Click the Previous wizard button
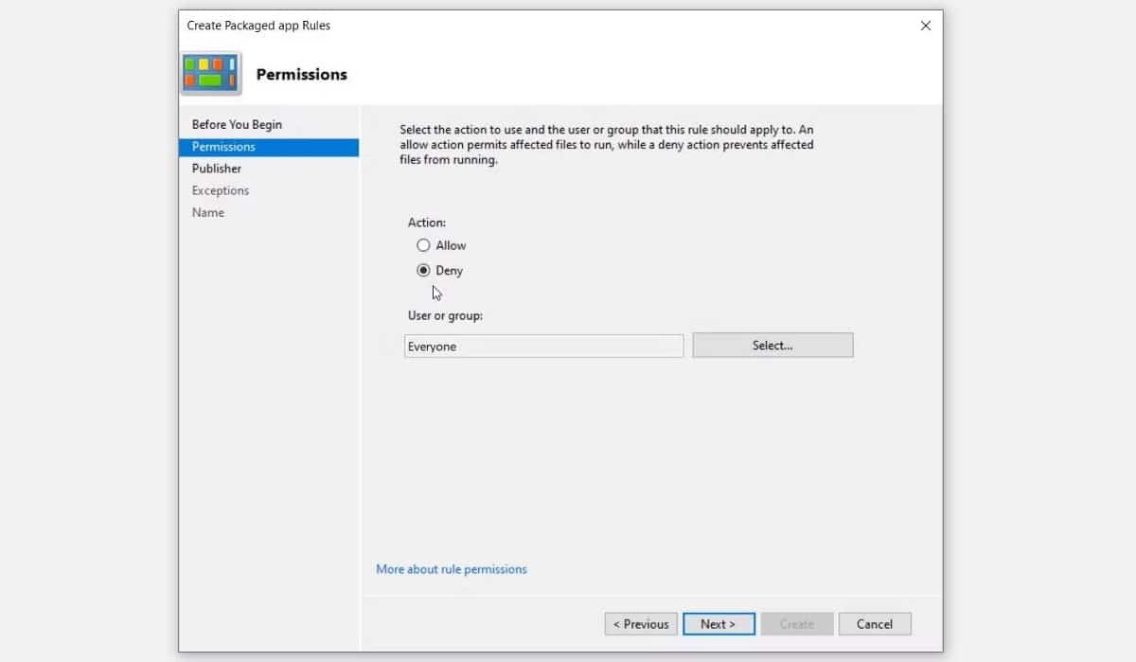The width and height of the screenshot is (1136, 662). pyautogui.click(x=641, y=623)
